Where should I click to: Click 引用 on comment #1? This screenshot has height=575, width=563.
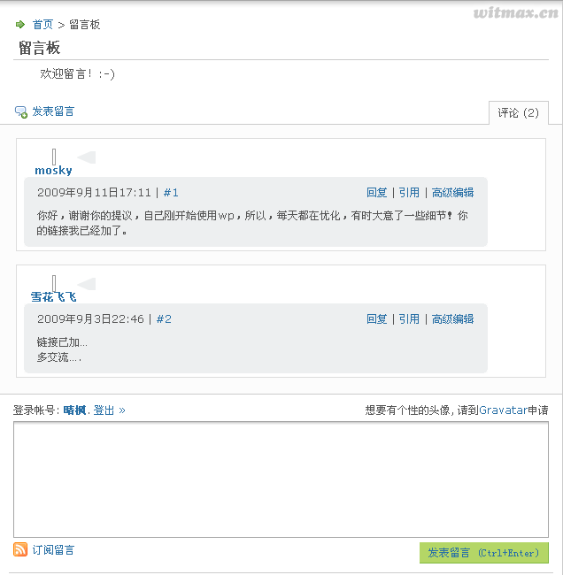(x=409, y=193)
